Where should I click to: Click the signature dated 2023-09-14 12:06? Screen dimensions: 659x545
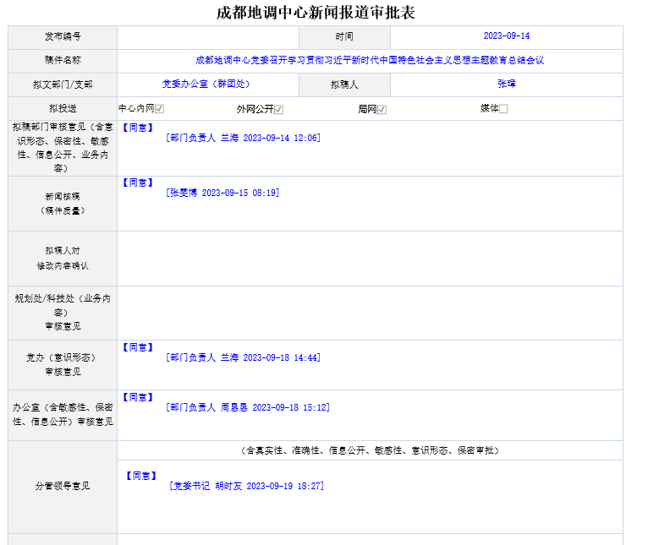[244, 138]
